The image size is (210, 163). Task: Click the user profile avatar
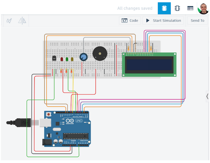click(203, 8)
